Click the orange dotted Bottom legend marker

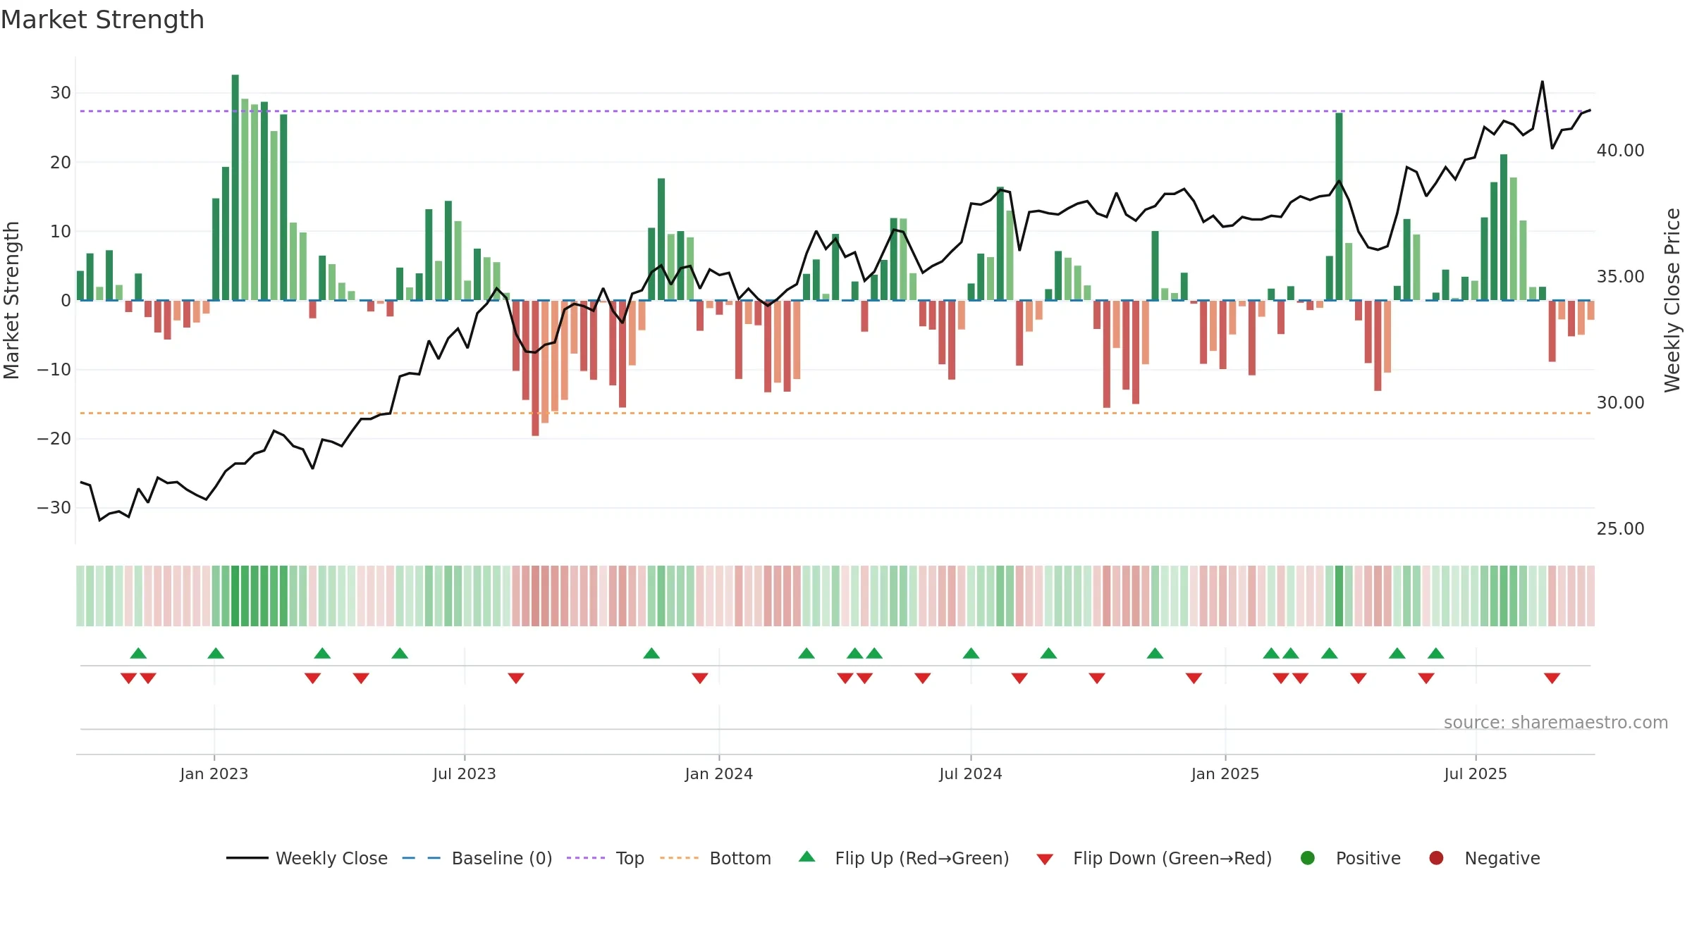[x=680, y=858]
